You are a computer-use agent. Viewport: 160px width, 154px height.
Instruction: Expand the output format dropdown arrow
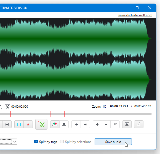coord(15,142)
